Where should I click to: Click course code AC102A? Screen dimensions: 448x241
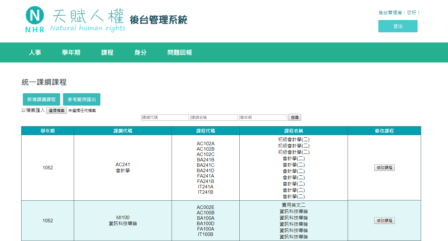206,144
